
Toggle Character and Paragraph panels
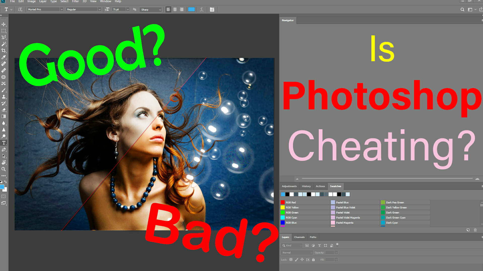(212, 9)
